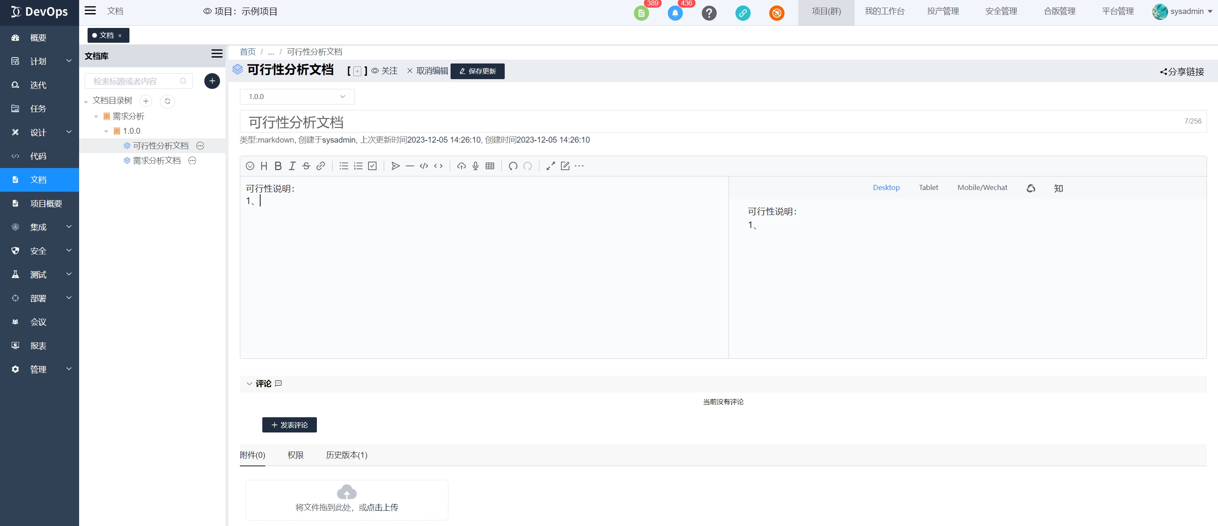The image size is (1218, 526).
Task: Insert a table via toolbar
Action: click(x=490, y=166)
